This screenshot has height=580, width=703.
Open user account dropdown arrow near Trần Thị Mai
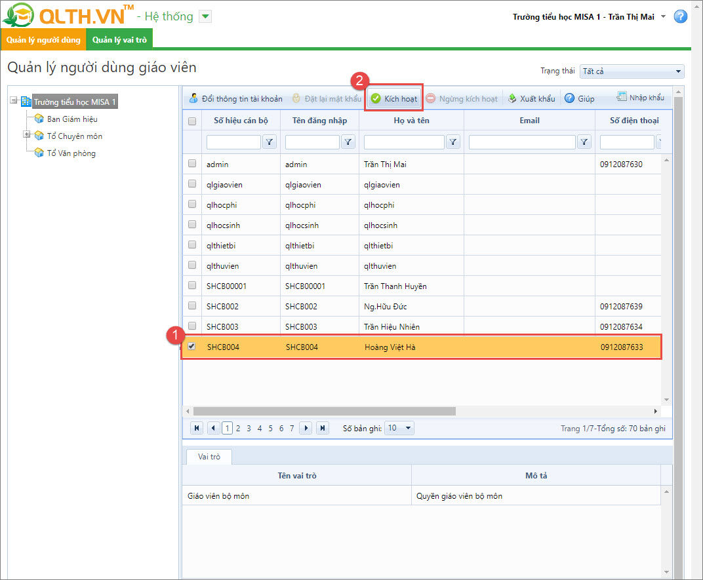[663, 16]
